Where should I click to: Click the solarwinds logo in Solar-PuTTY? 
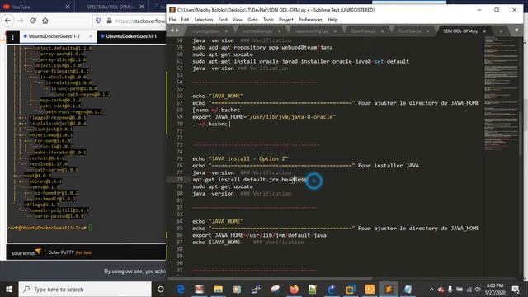click(26, 252)
